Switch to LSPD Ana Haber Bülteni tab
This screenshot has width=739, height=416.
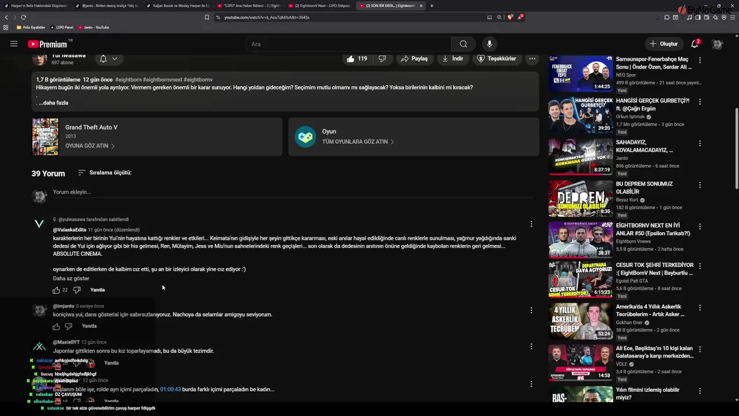(x=249, y=6)
